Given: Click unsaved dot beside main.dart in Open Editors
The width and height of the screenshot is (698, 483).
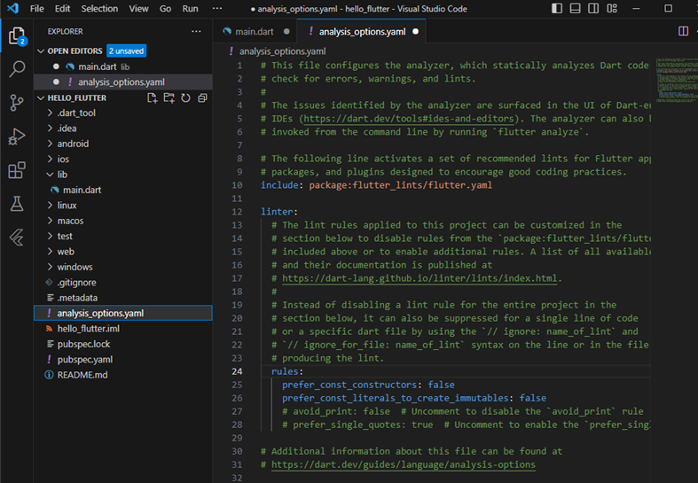Looking at the screenshot, I should click(x=56, y=66).
